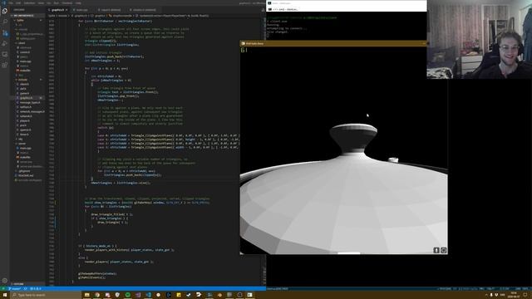Open the Edit menu
Viewport: 532px width, 299px height.
18,2
